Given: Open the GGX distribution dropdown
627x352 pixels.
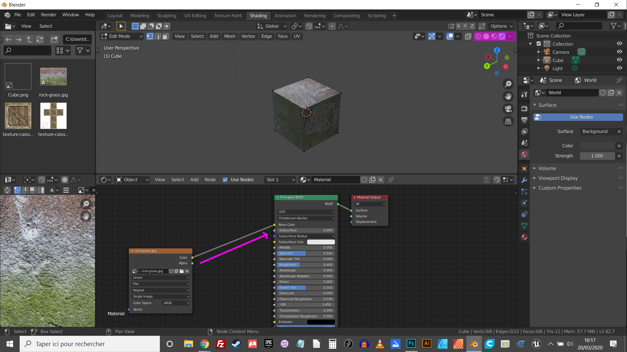Looking at the screenshot, I should coord(306,212).
